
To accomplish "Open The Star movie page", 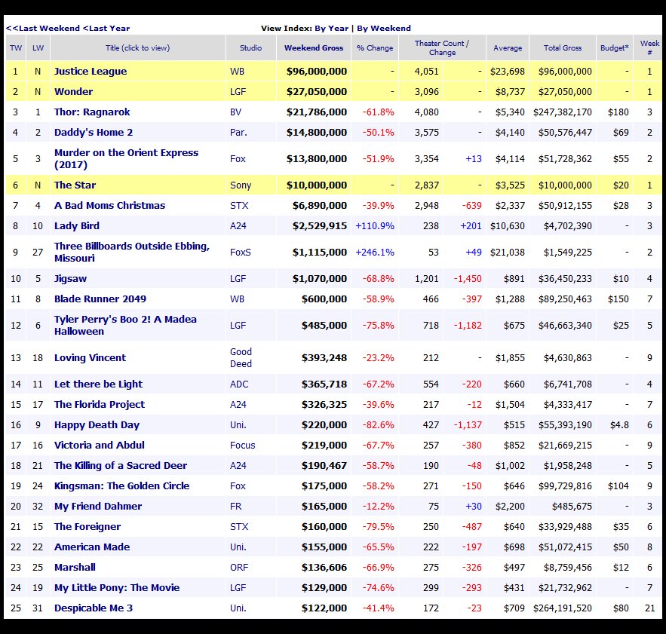I will pyautogui.click(x=75, y=185).
